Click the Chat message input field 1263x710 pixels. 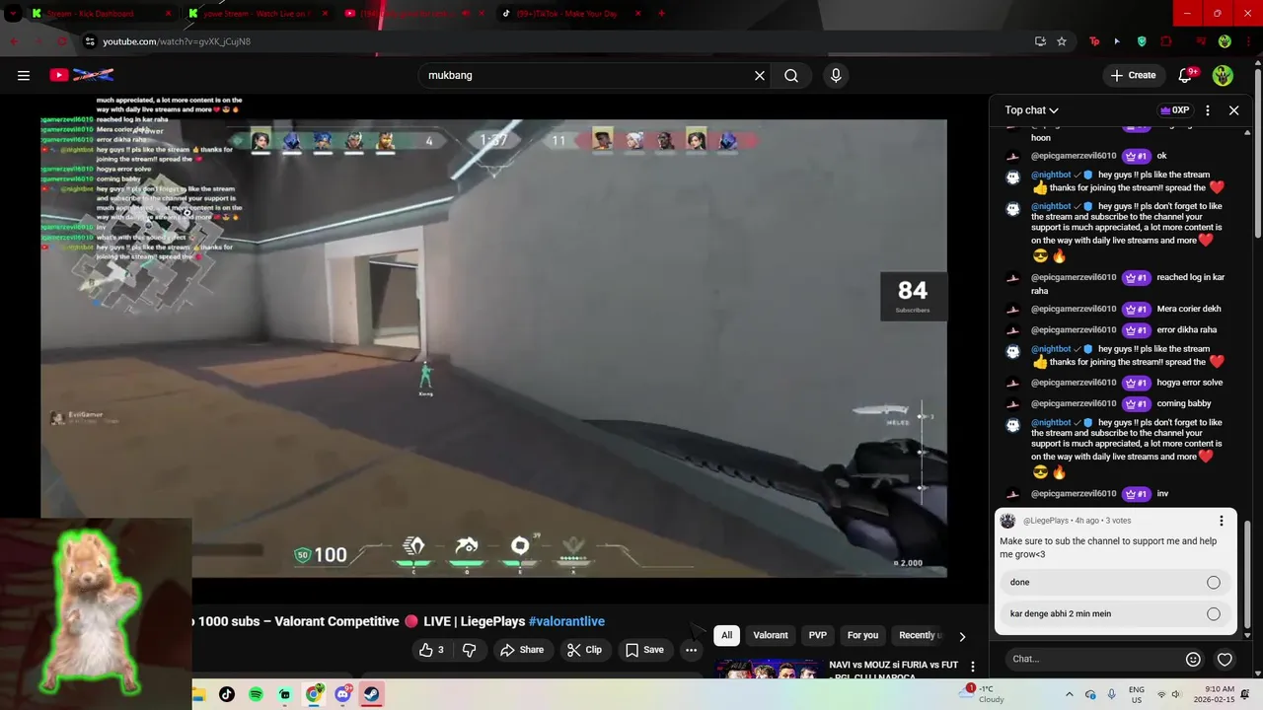pos(1092,659)
